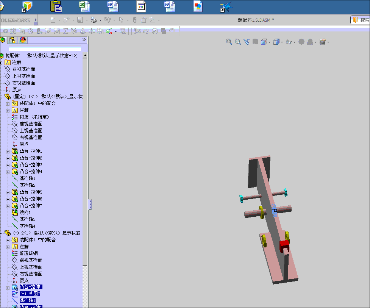Select top-level 右视基准面 plane
Image resolution: width=370 pixels, height=308 pixels.
[x=23, y=83]
